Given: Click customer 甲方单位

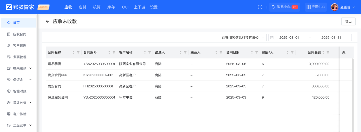Looking at the screenshot, I should (126, 97).
